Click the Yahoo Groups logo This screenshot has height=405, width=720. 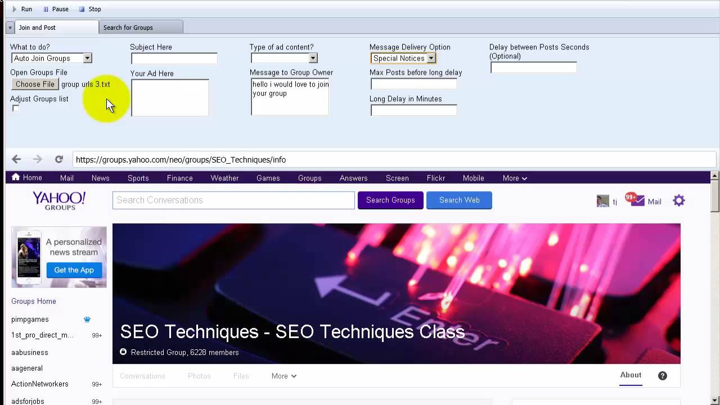tap(59, 201)
